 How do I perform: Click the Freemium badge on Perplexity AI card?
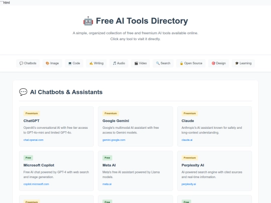click(x=190, y=158)
